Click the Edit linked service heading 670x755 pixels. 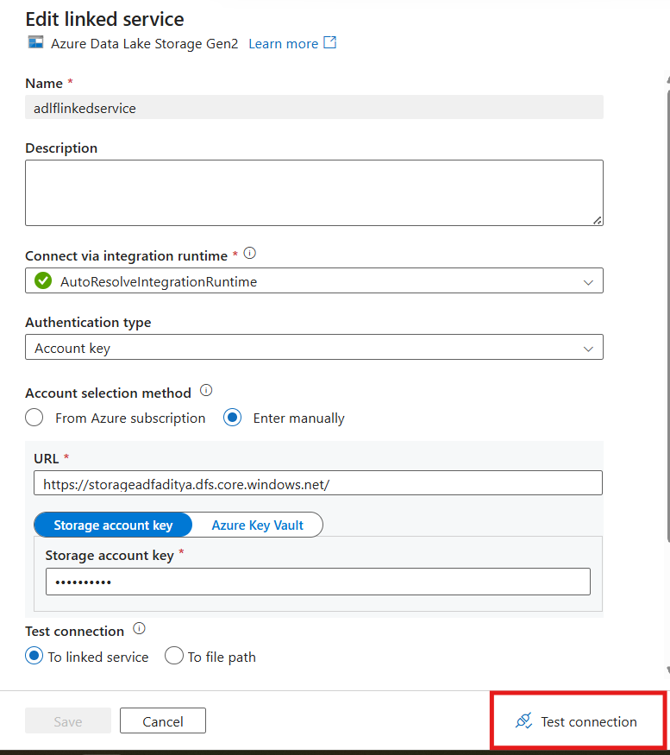[104, 19]
